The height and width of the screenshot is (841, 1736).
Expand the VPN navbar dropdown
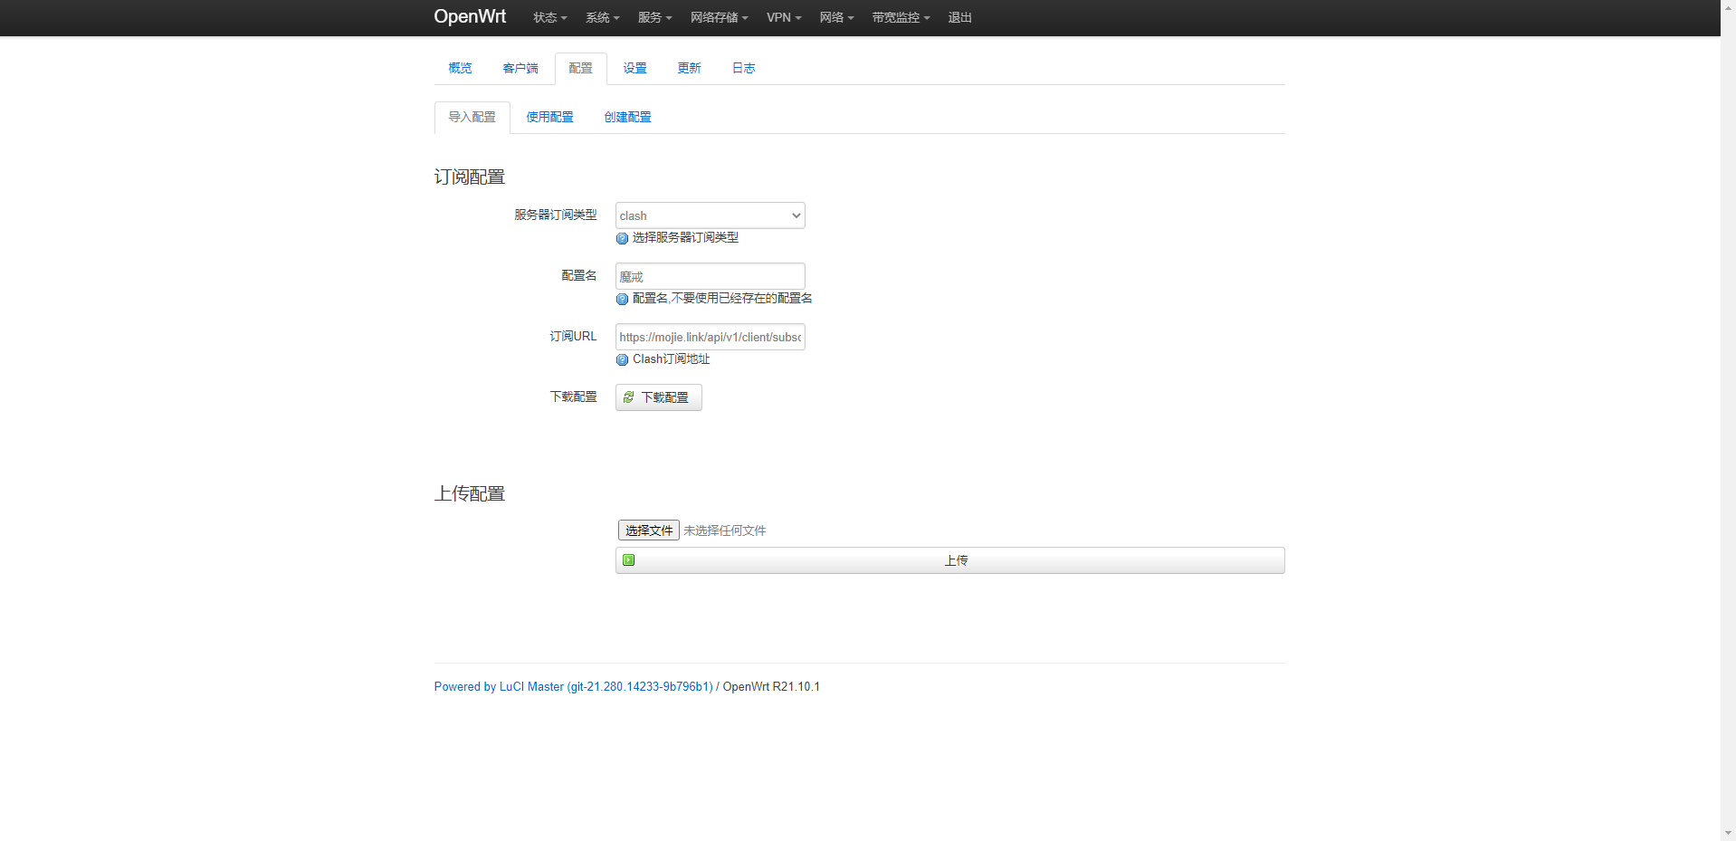tap(784, 17)
